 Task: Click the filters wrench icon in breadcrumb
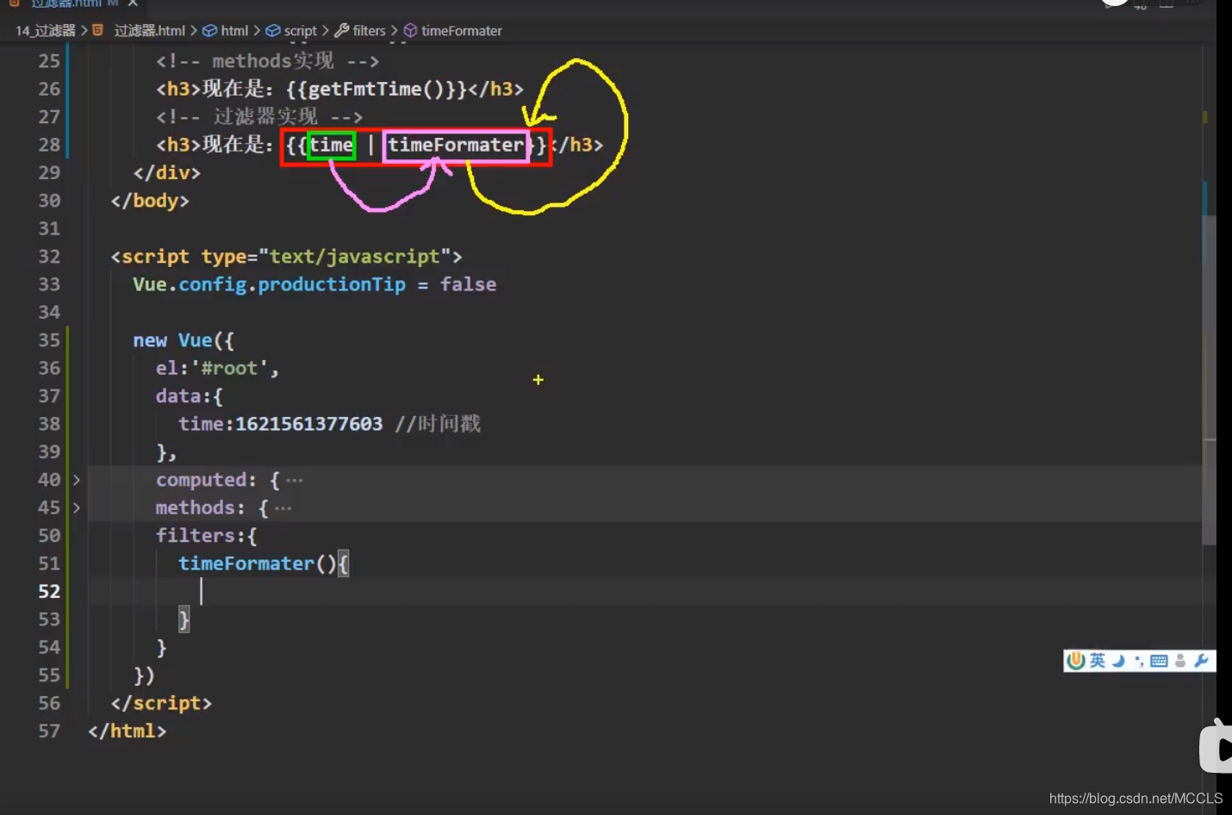click(x=341, y=31)
